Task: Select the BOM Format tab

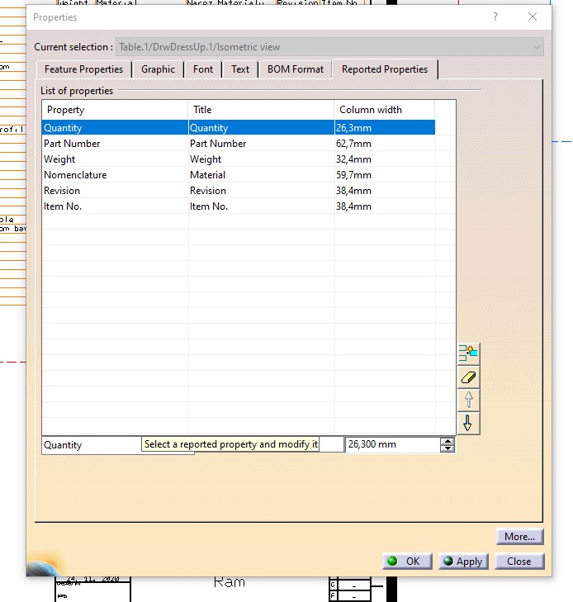Action: pos(296,69)
